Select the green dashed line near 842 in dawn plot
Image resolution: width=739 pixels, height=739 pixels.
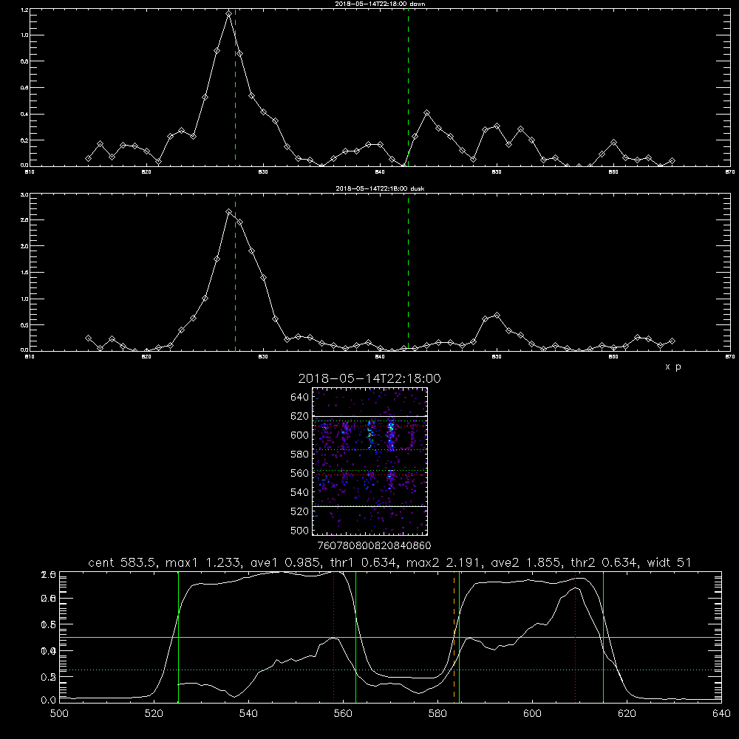[408, 87]
